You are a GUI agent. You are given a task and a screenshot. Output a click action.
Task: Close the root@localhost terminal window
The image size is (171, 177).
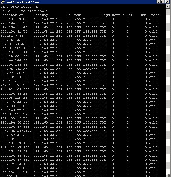pyautogui.click(x=167, y=2)
